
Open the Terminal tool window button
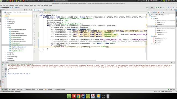[40, 89]
